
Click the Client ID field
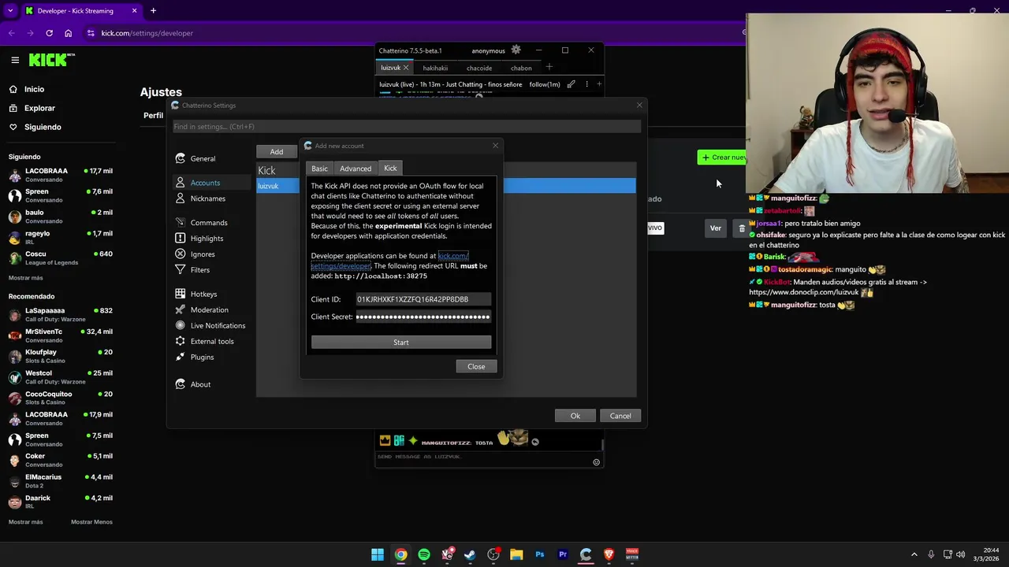(x=423, y=299)
